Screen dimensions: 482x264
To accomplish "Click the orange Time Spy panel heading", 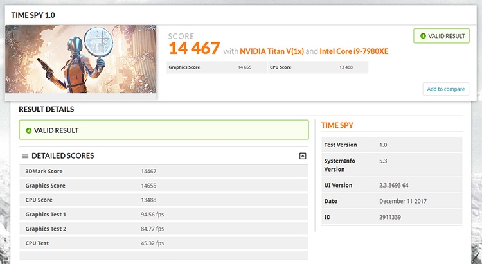I will tap(337, 125).
